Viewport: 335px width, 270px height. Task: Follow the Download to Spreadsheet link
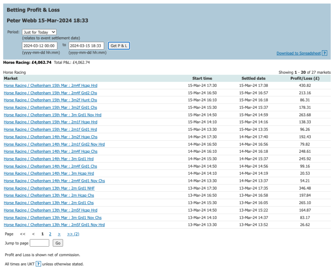(299, 53)
